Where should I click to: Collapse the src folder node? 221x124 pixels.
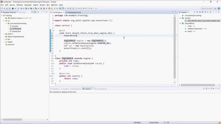[x=4, y=21]
